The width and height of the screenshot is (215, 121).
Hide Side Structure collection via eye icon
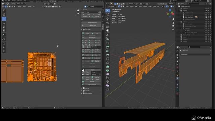pos(208,17)
